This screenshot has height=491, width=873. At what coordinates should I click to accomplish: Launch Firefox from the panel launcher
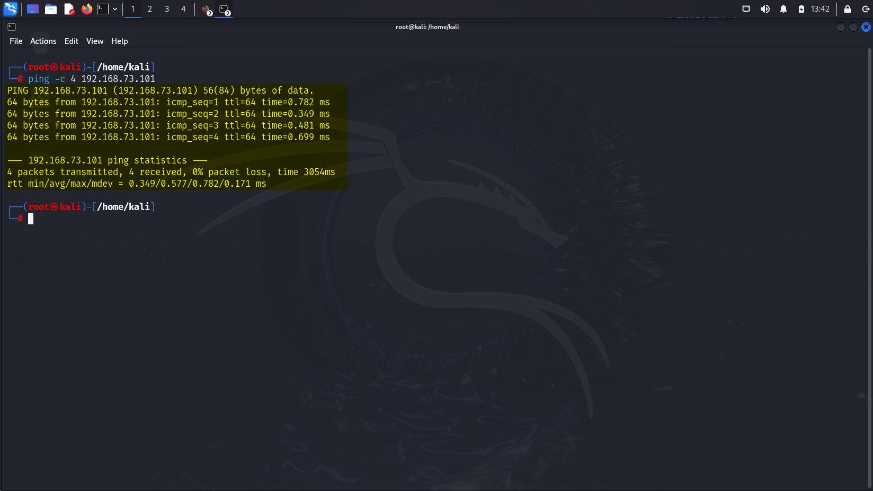(86, 9)
